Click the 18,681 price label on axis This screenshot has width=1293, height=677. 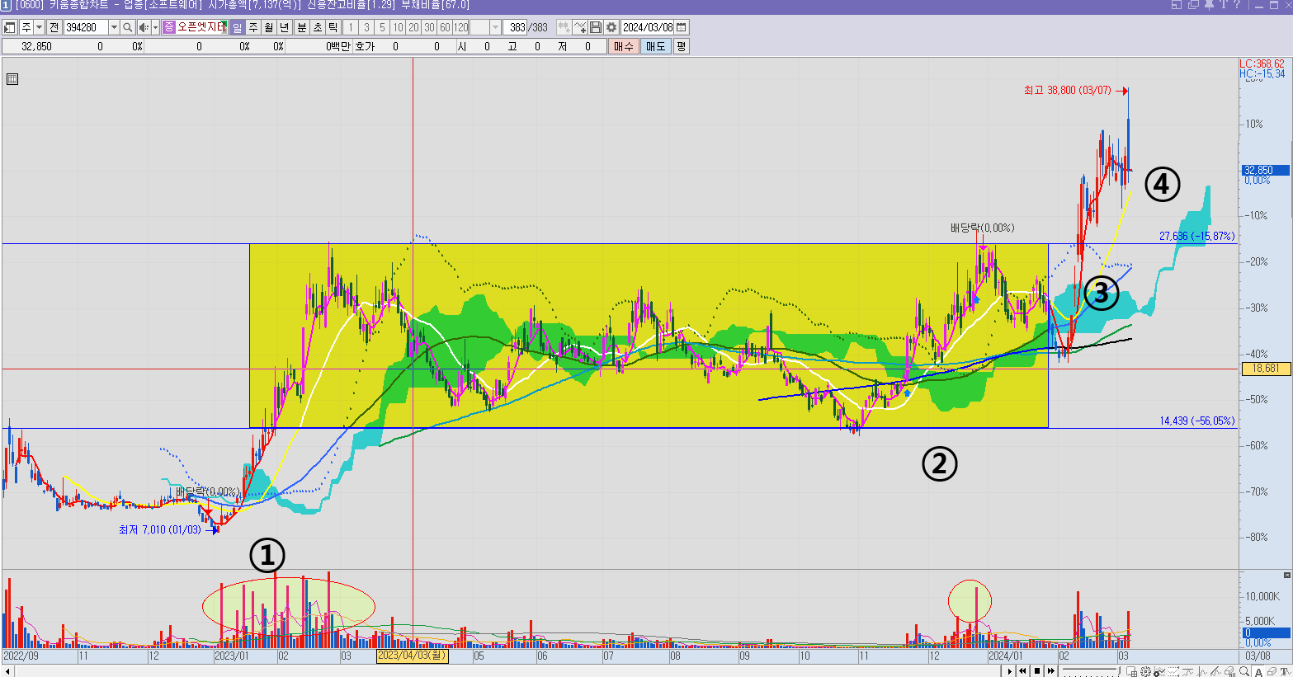click(x=1266, y=369)
